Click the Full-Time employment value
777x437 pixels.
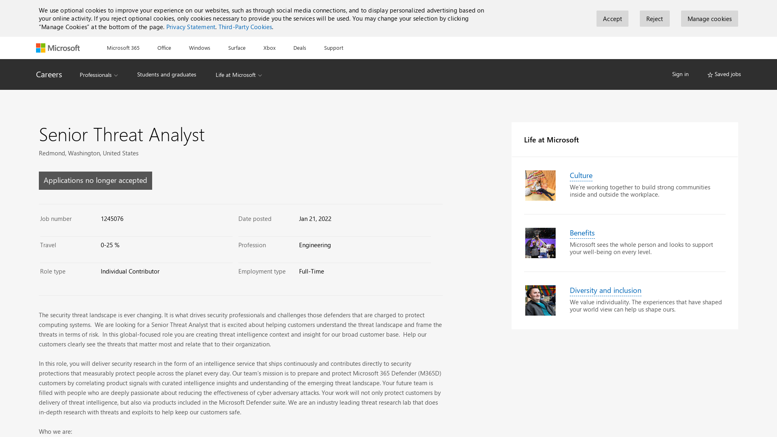click(x=312, y=271)
